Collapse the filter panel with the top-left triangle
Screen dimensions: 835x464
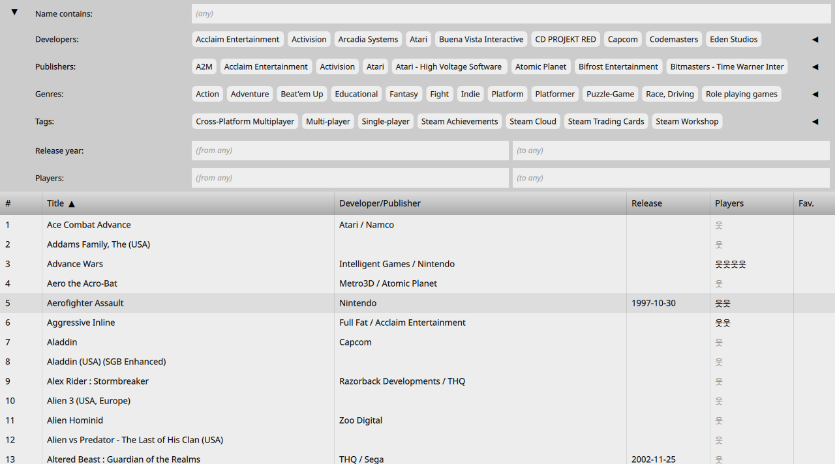14,12
